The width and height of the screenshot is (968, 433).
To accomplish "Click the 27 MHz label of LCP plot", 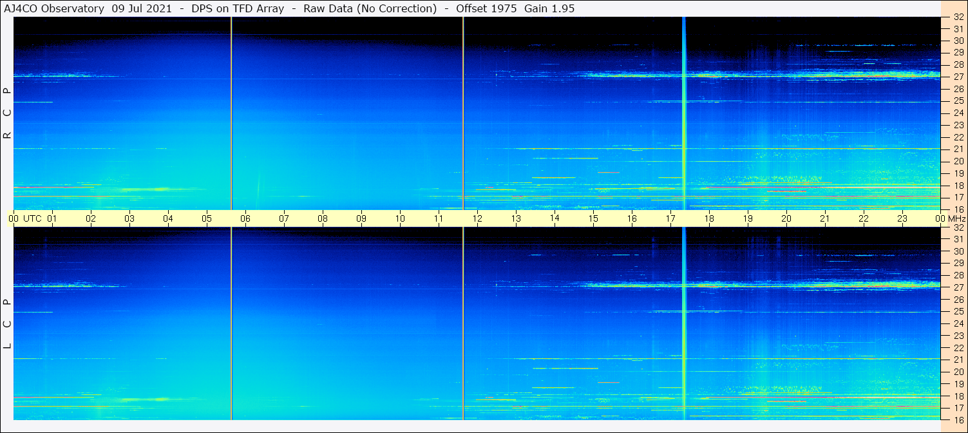I will point(958,287).
